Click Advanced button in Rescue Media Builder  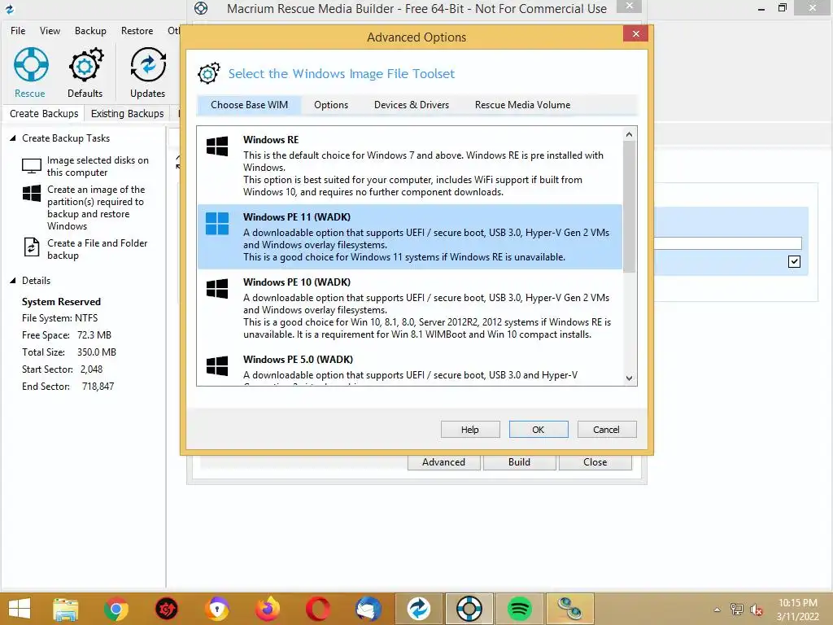tap(443, 462)
